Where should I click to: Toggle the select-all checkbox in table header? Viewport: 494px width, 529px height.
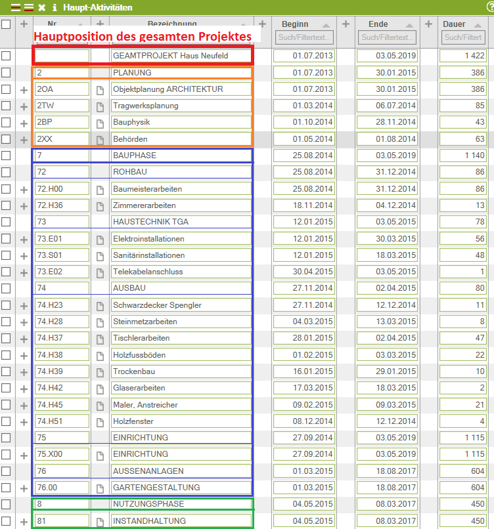(x=6, y=24)
